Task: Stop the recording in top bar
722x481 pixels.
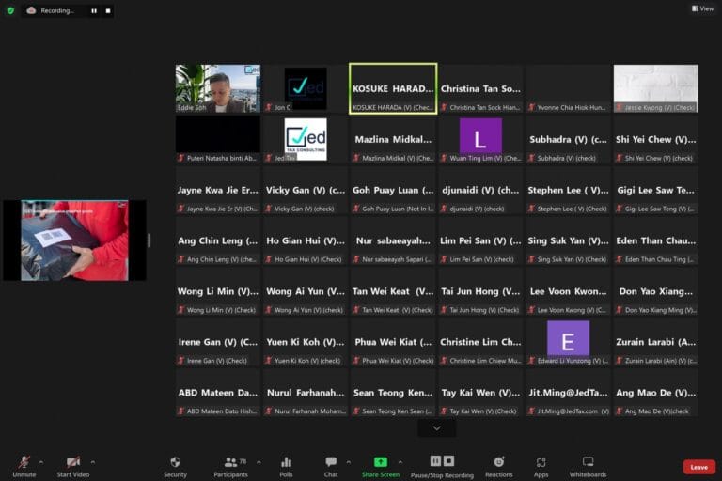Action: 107,11
